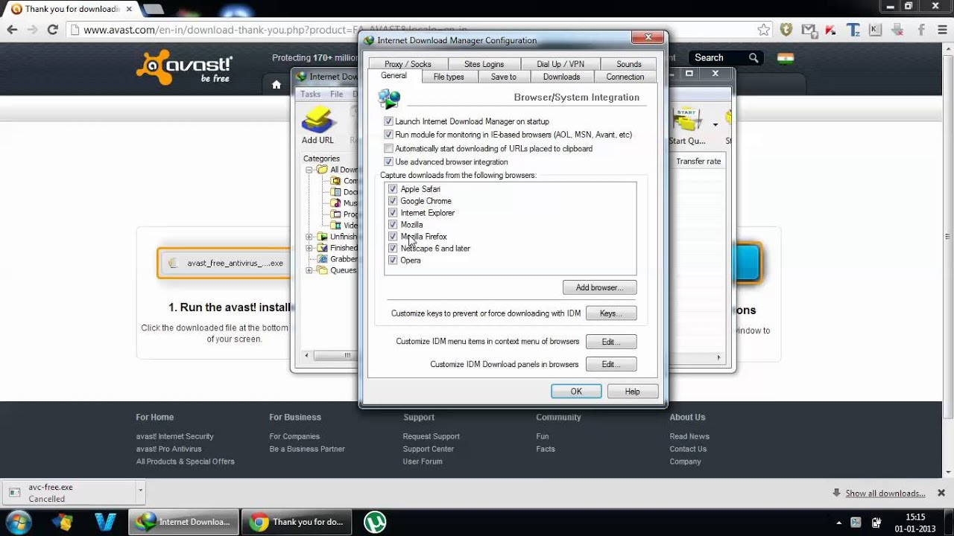The height and width of the screenshot is (536, 954).
Task: Reload the page in Chrome
Action: [52, 30]
